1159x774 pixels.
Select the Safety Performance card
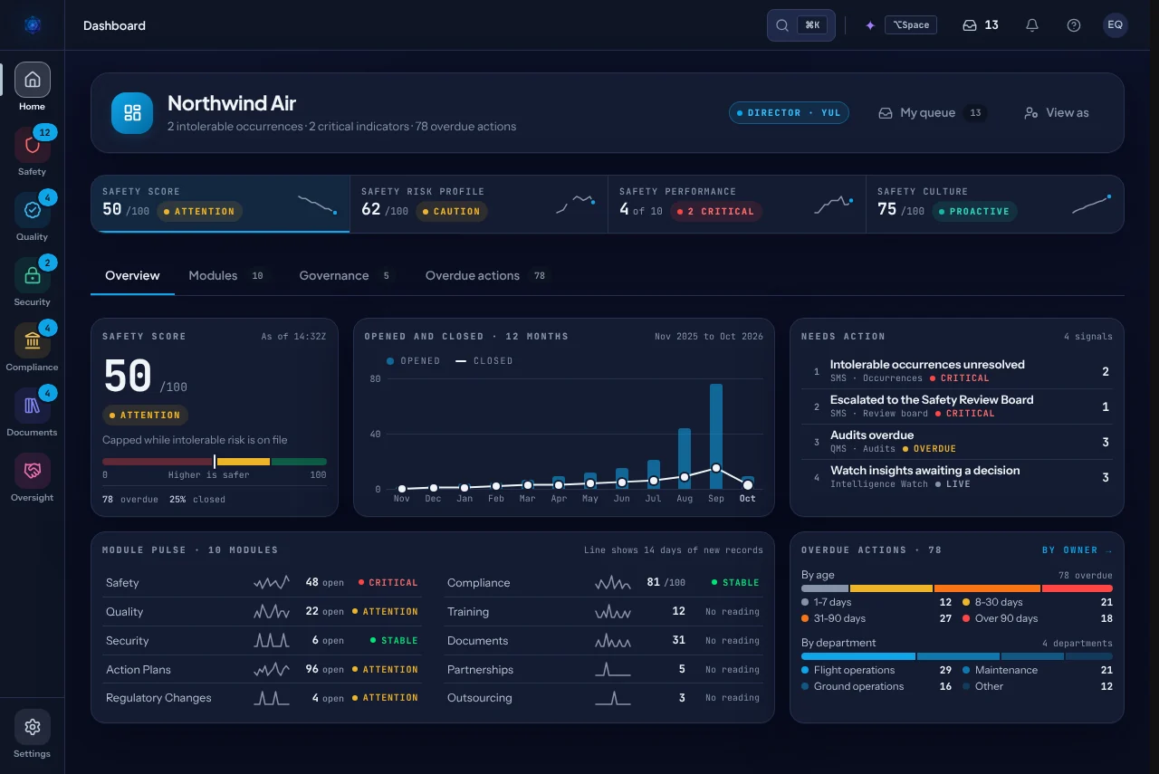tap(736, 204)
